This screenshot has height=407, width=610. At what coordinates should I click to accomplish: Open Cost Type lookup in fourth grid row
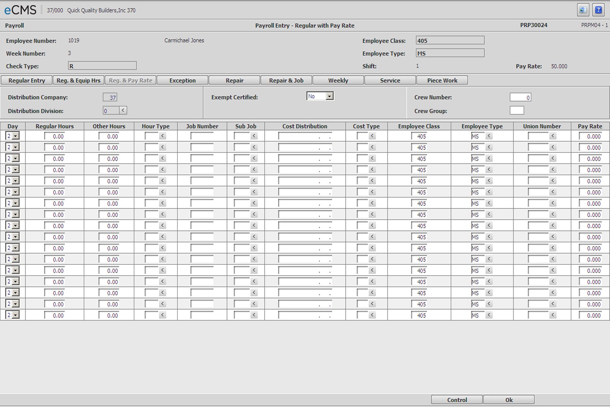pyautogui.click(x=372, y=169)
